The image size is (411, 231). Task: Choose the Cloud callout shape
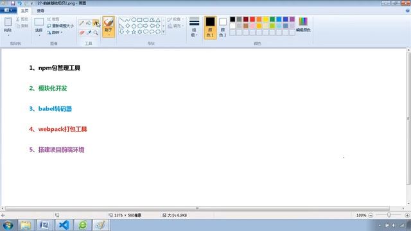(x=158, y=32)
